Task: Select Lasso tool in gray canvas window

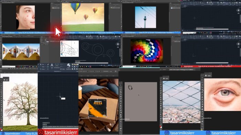Action: pyautogui.click(x=120, y=90)
